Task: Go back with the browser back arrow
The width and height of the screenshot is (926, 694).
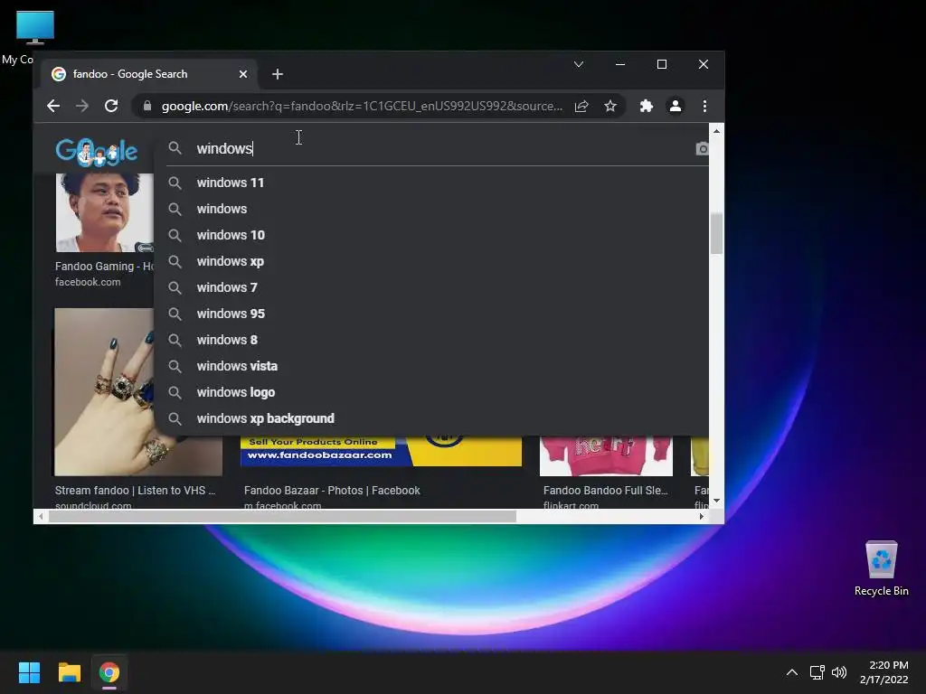Action: tap(53, 107)
